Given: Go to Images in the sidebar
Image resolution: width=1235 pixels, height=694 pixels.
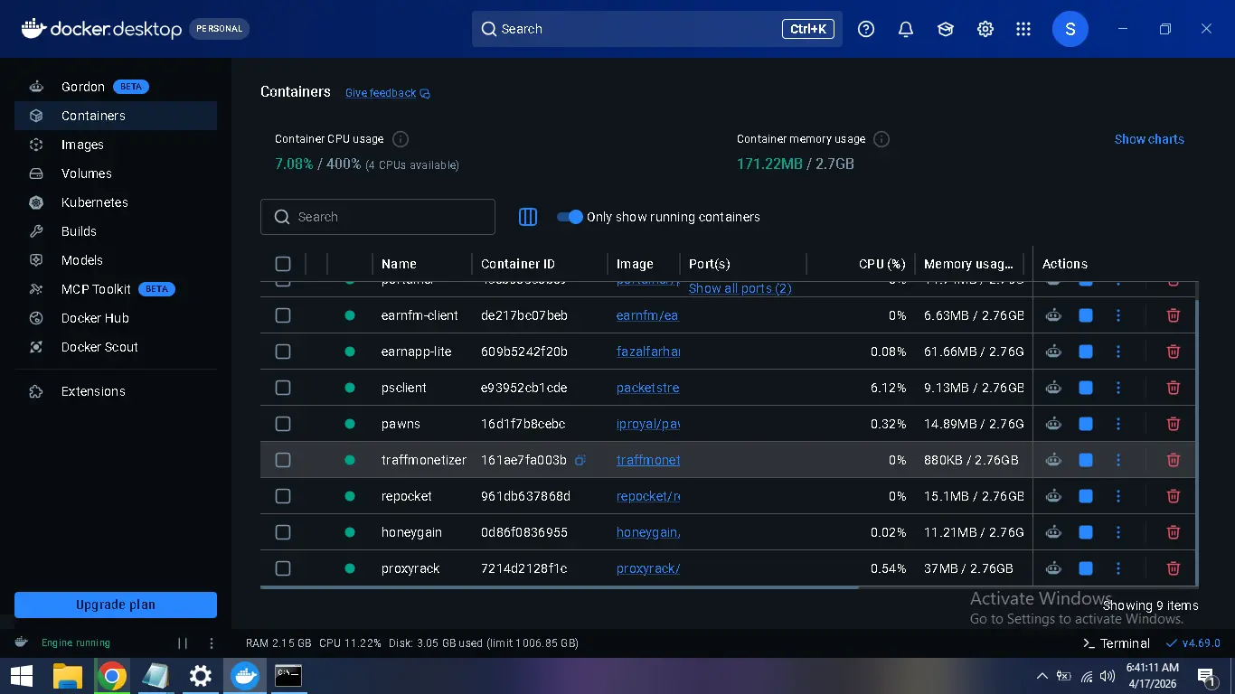Looking at the screenshot, I should (116, 145).
